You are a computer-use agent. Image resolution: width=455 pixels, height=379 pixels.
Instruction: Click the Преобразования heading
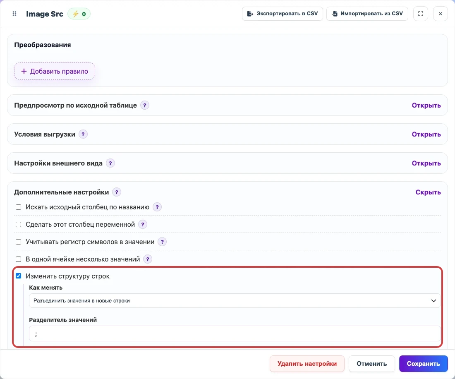pos(42,45)
